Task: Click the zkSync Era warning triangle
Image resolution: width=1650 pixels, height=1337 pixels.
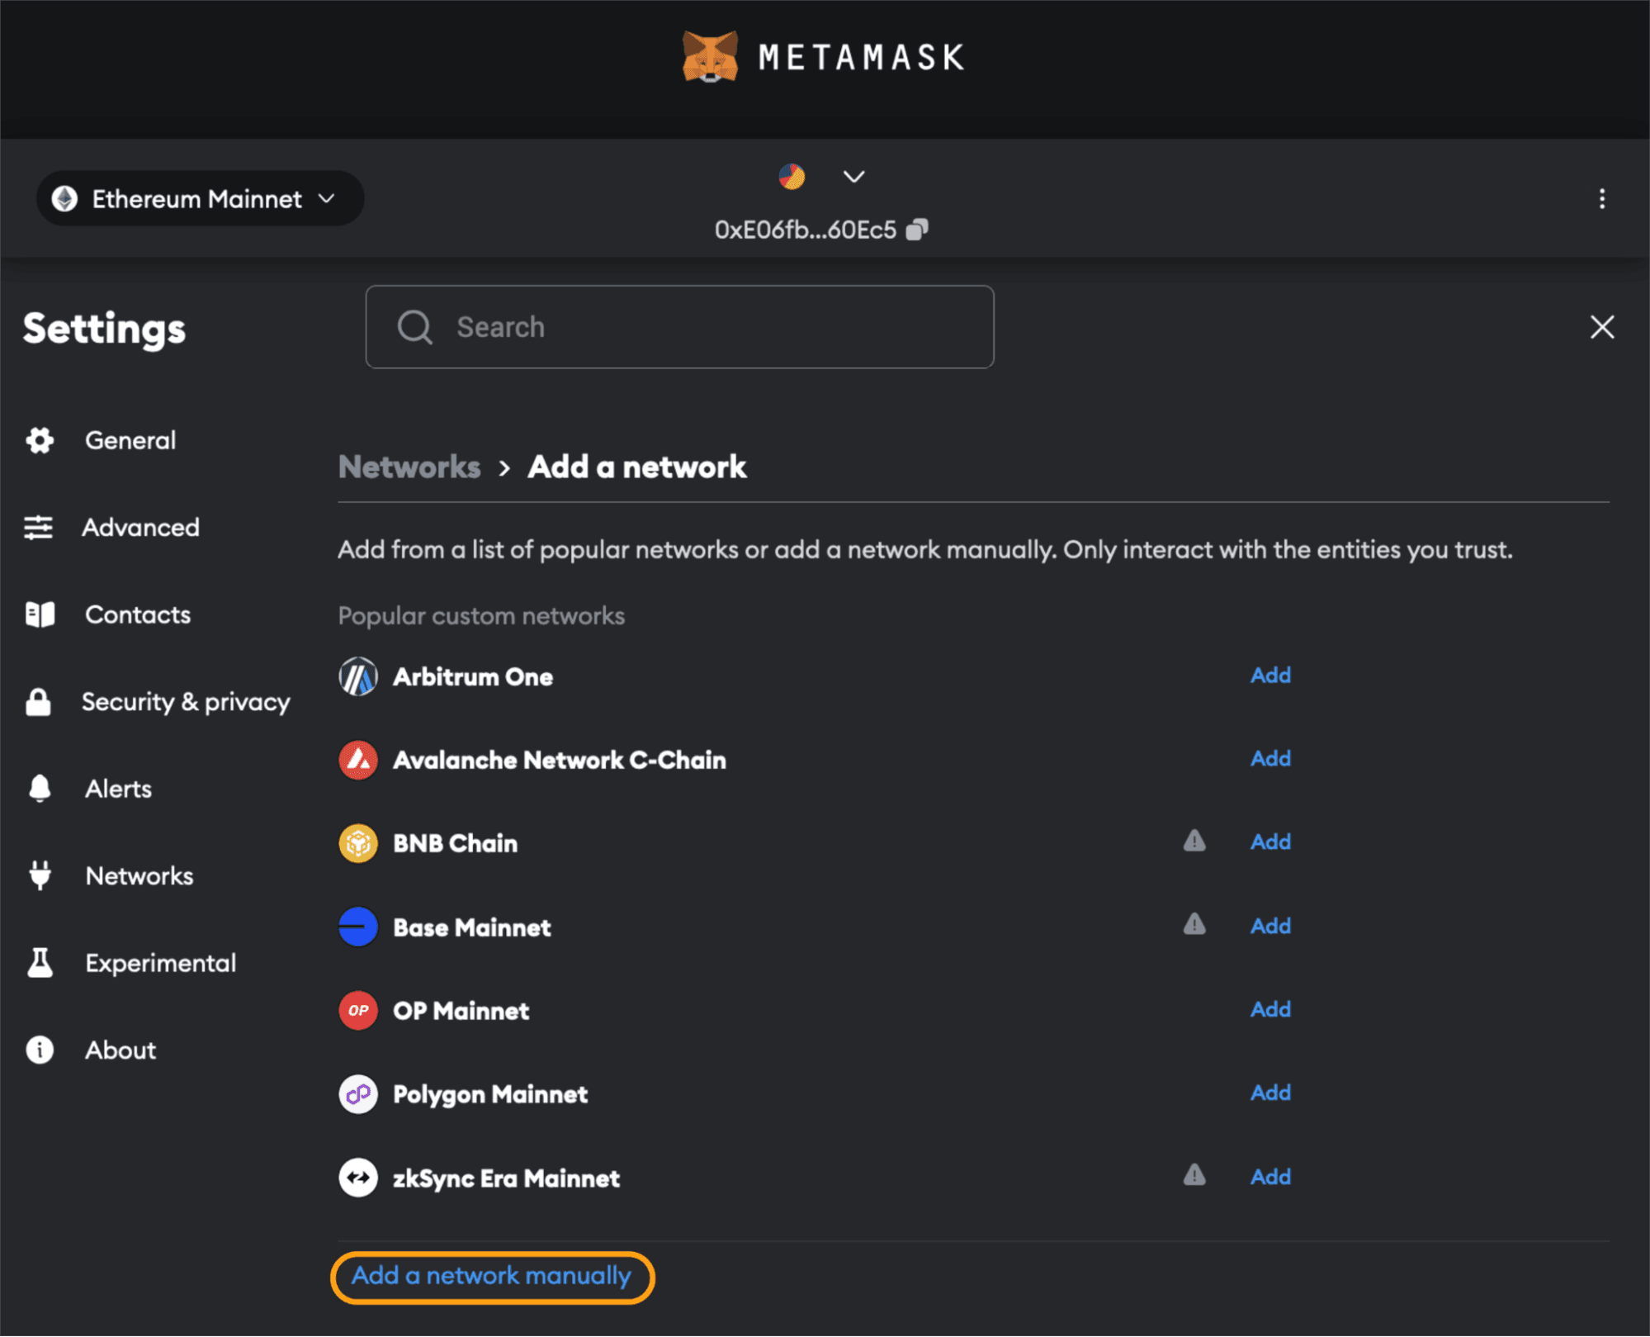Action: (x=1194, y=1175)
